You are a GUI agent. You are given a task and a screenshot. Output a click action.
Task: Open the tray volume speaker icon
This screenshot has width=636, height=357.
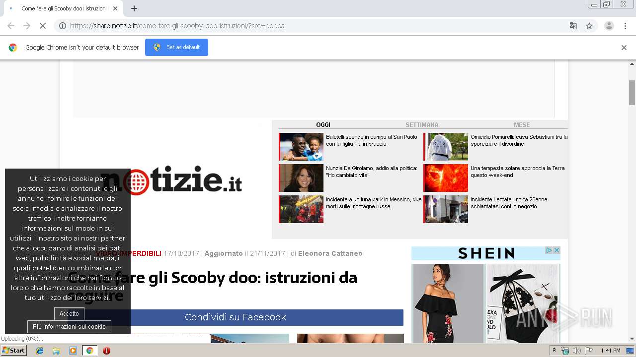(x=576, y=351)
